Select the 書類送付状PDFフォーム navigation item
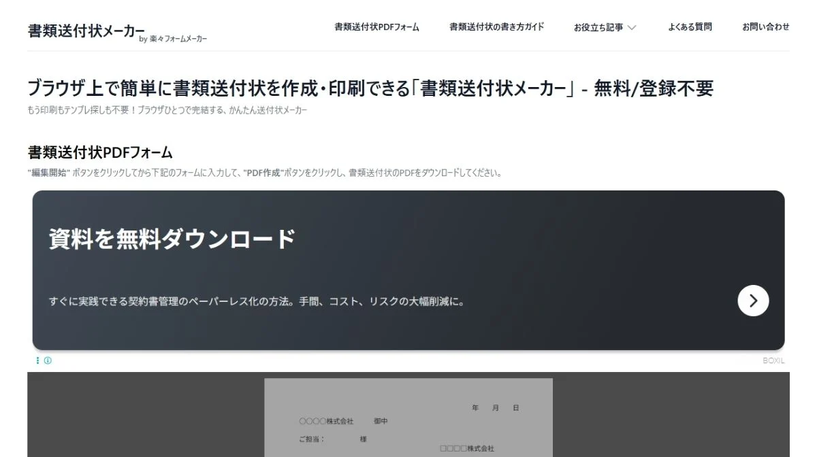This screenshot has height=457, width=817. [376, 28]
